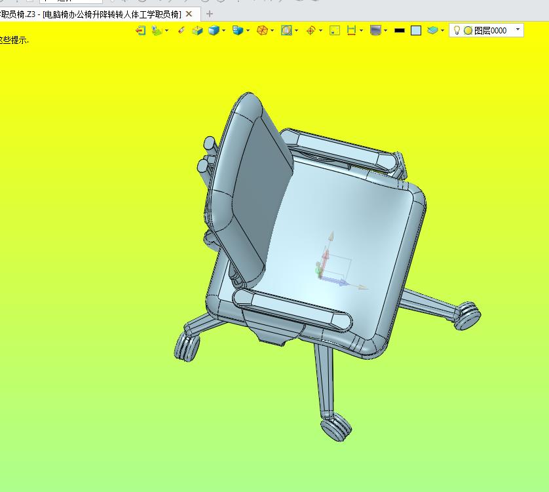Click the right caster wheel of the chair

[467, 316]
